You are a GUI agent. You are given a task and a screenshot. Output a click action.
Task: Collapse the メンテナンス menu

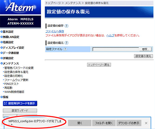click(x=10, y=63)
